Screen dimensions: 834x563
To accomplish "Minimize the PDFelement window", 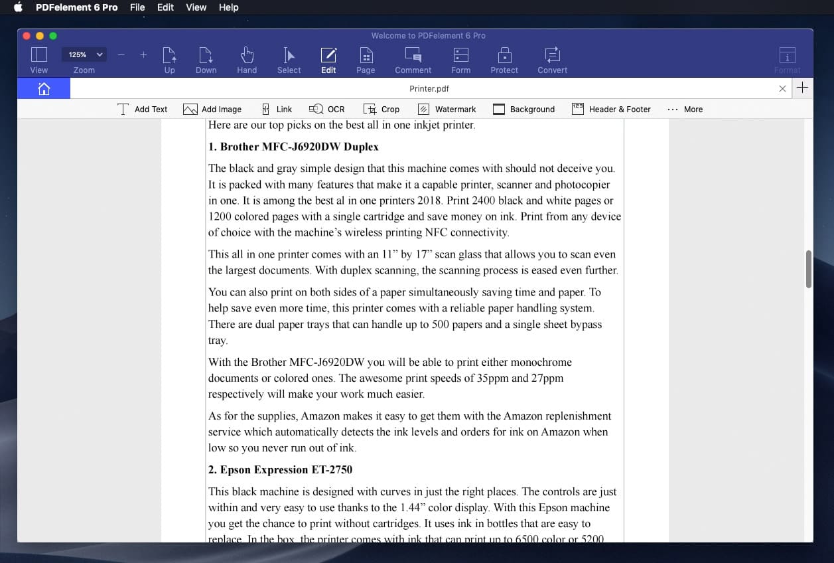I will 40,36.
